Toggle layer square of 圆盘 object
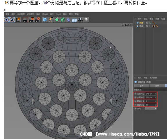The height and width of the screenshot is (139, 167). pos(147,23)
